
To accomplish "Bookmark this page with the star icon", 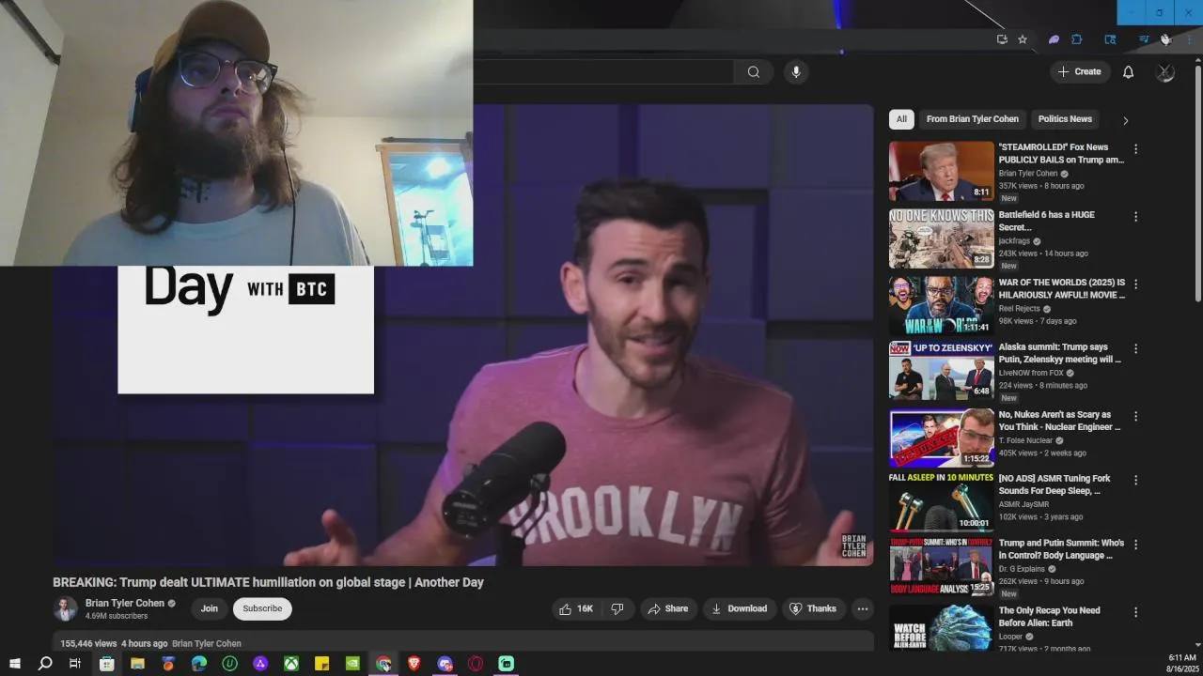I will 1023,39.
